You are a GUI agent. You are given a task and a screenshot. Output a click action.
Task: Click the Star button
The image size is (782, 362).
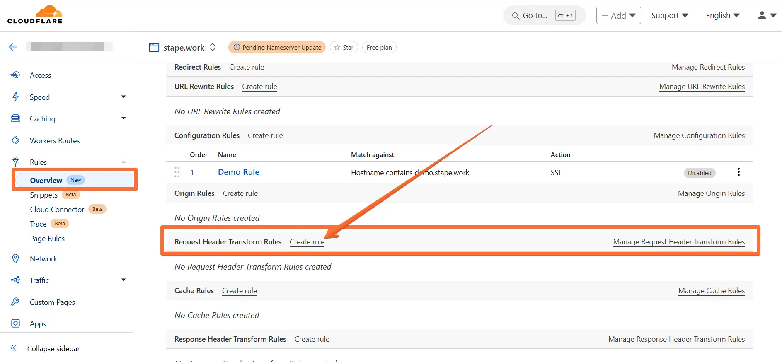344,47
